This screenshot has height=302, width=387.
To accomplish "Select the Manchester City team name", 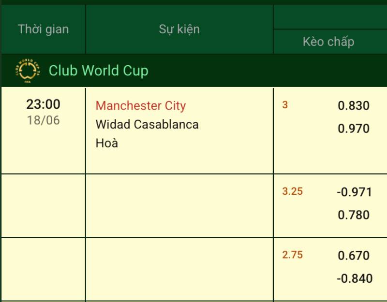I will pos(141,106).
